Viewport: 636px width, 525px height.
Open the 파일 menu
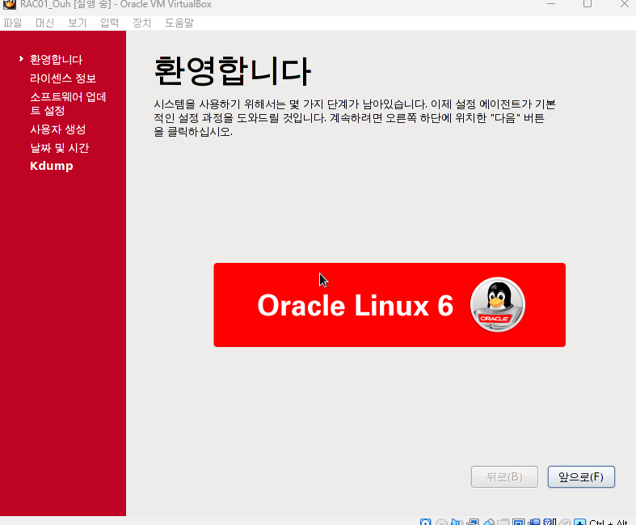pos(13,23)
